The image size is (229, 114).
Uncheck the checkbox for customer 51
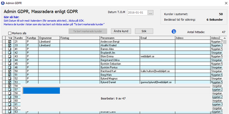(x=9, y=75)
